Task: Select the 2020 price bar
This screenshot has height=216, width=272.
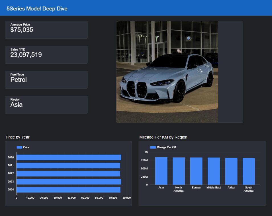Action: pos(69,157)
